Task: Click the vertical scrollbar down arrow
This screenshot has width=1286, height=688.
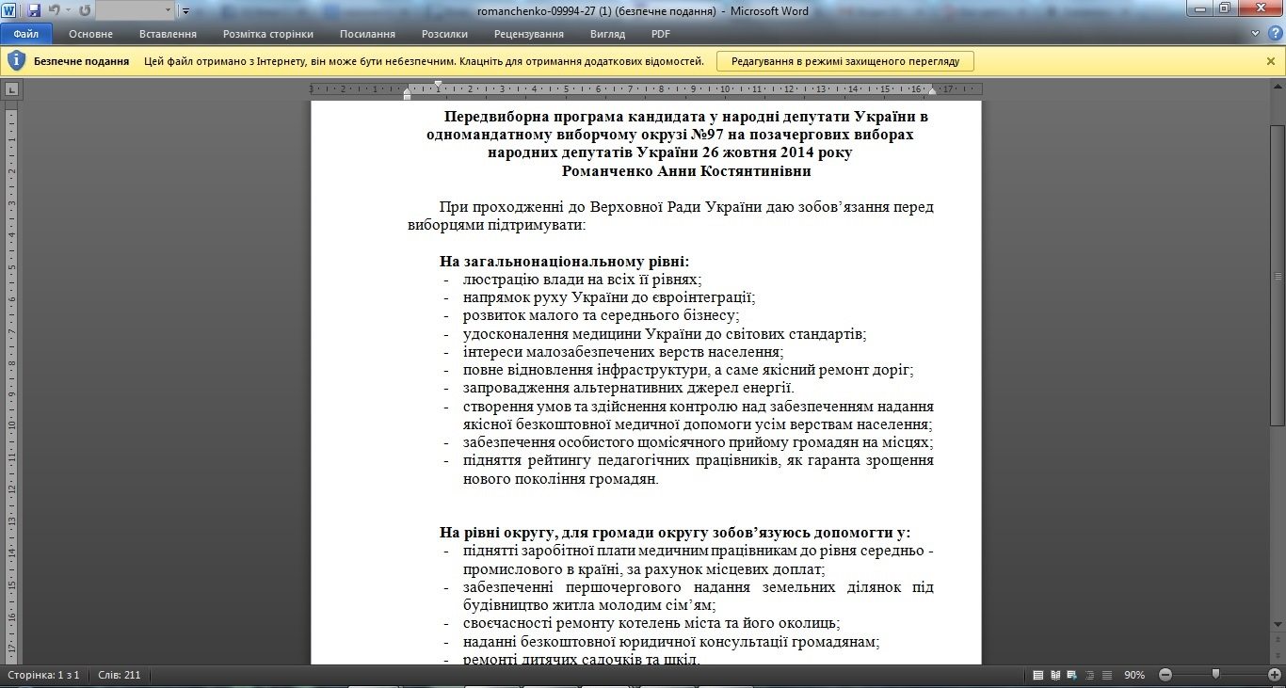Action: [1278, 624]
